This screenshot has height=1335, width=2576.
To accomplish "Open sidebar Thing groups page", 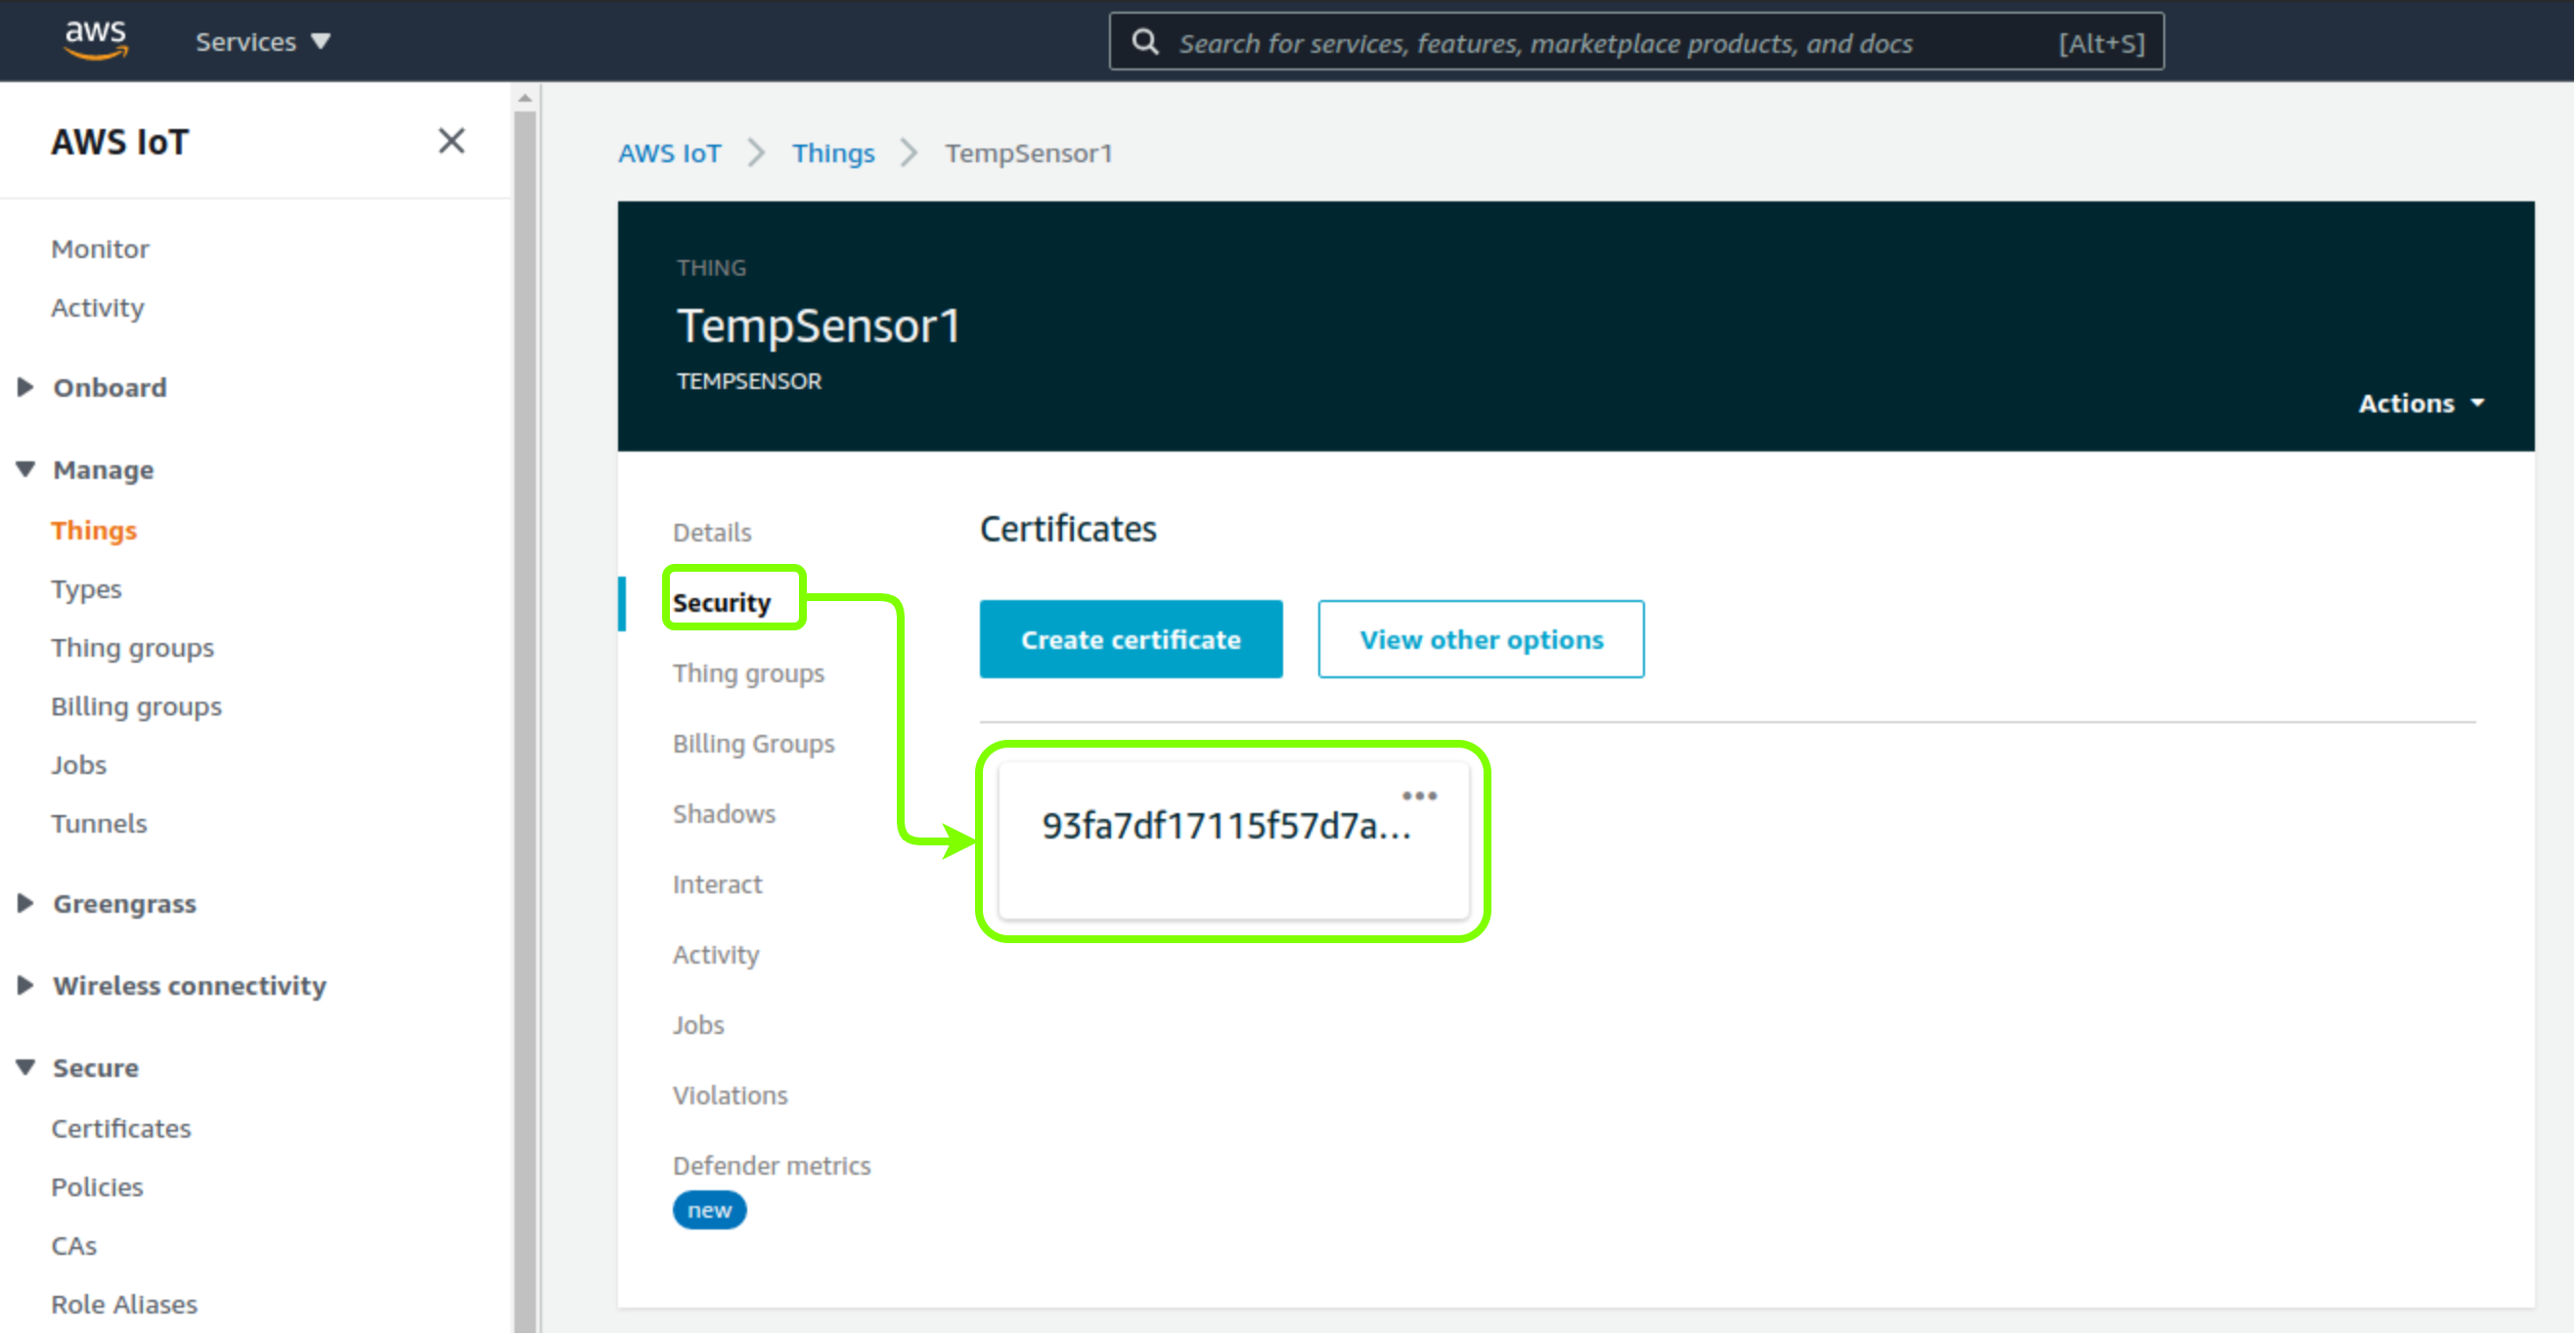I will pos(133,648).
